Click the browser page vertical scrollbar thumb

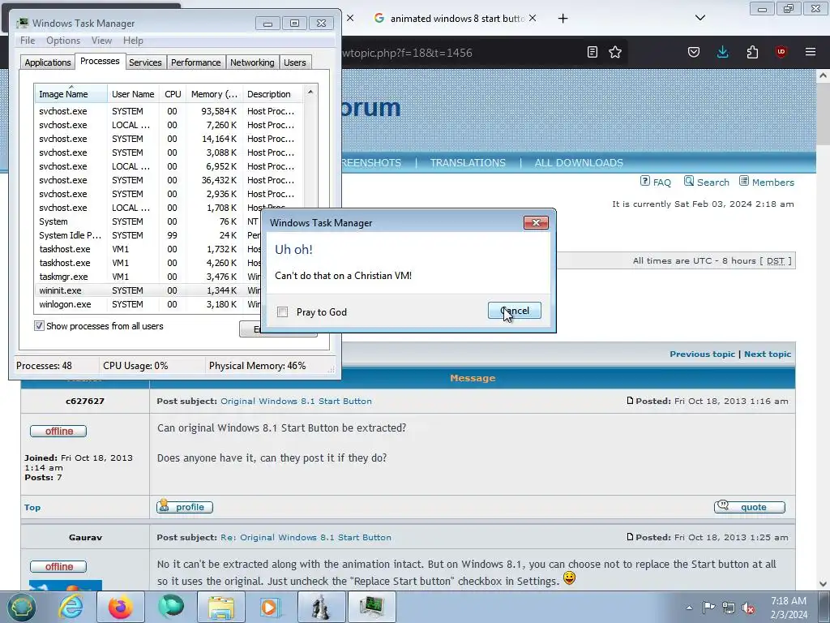tap(823, 114)
